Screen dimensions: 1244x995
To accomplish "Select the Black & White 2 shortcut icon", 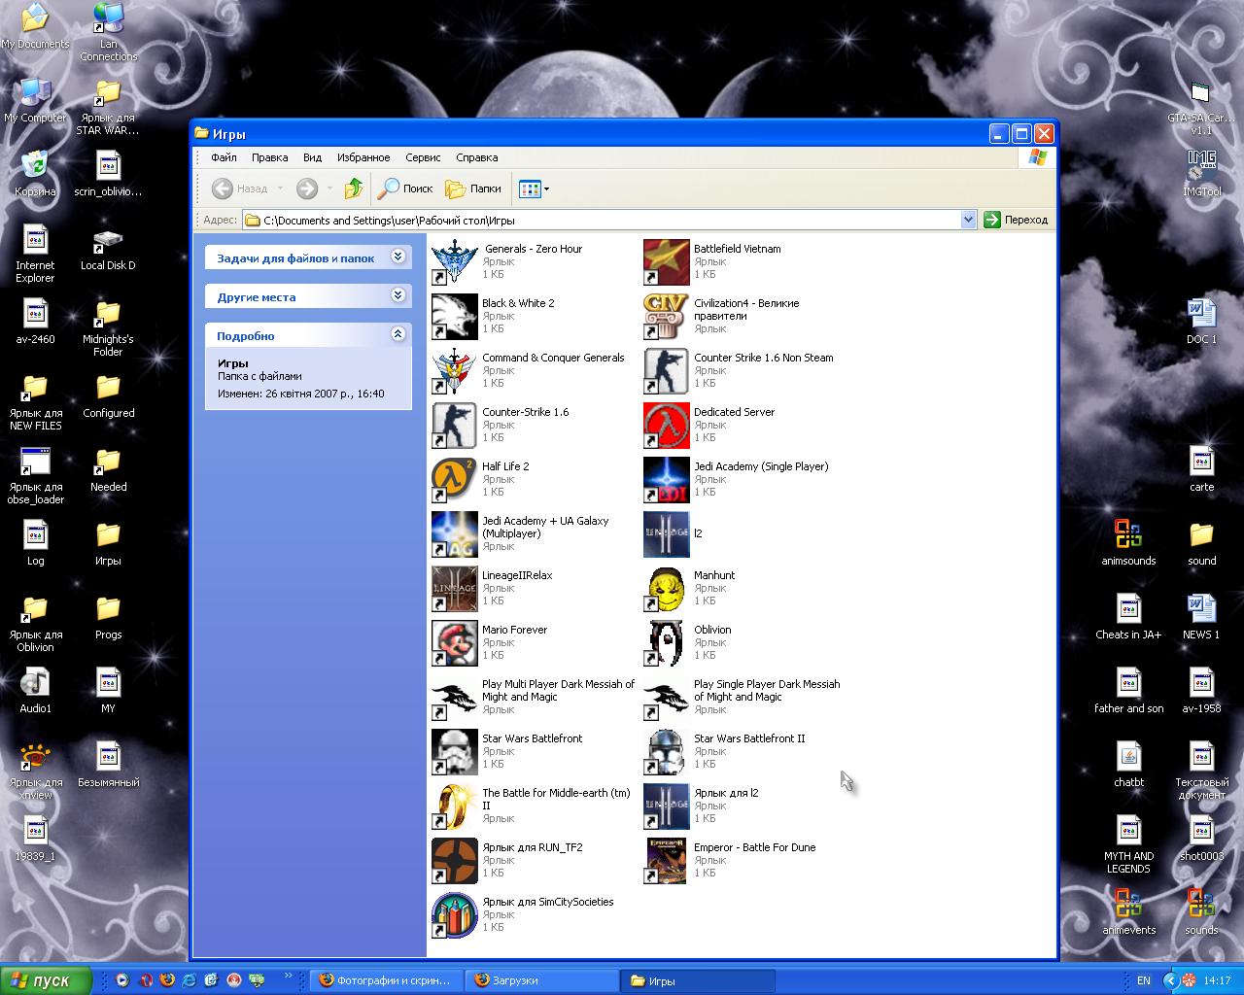I will pos(455,317).
